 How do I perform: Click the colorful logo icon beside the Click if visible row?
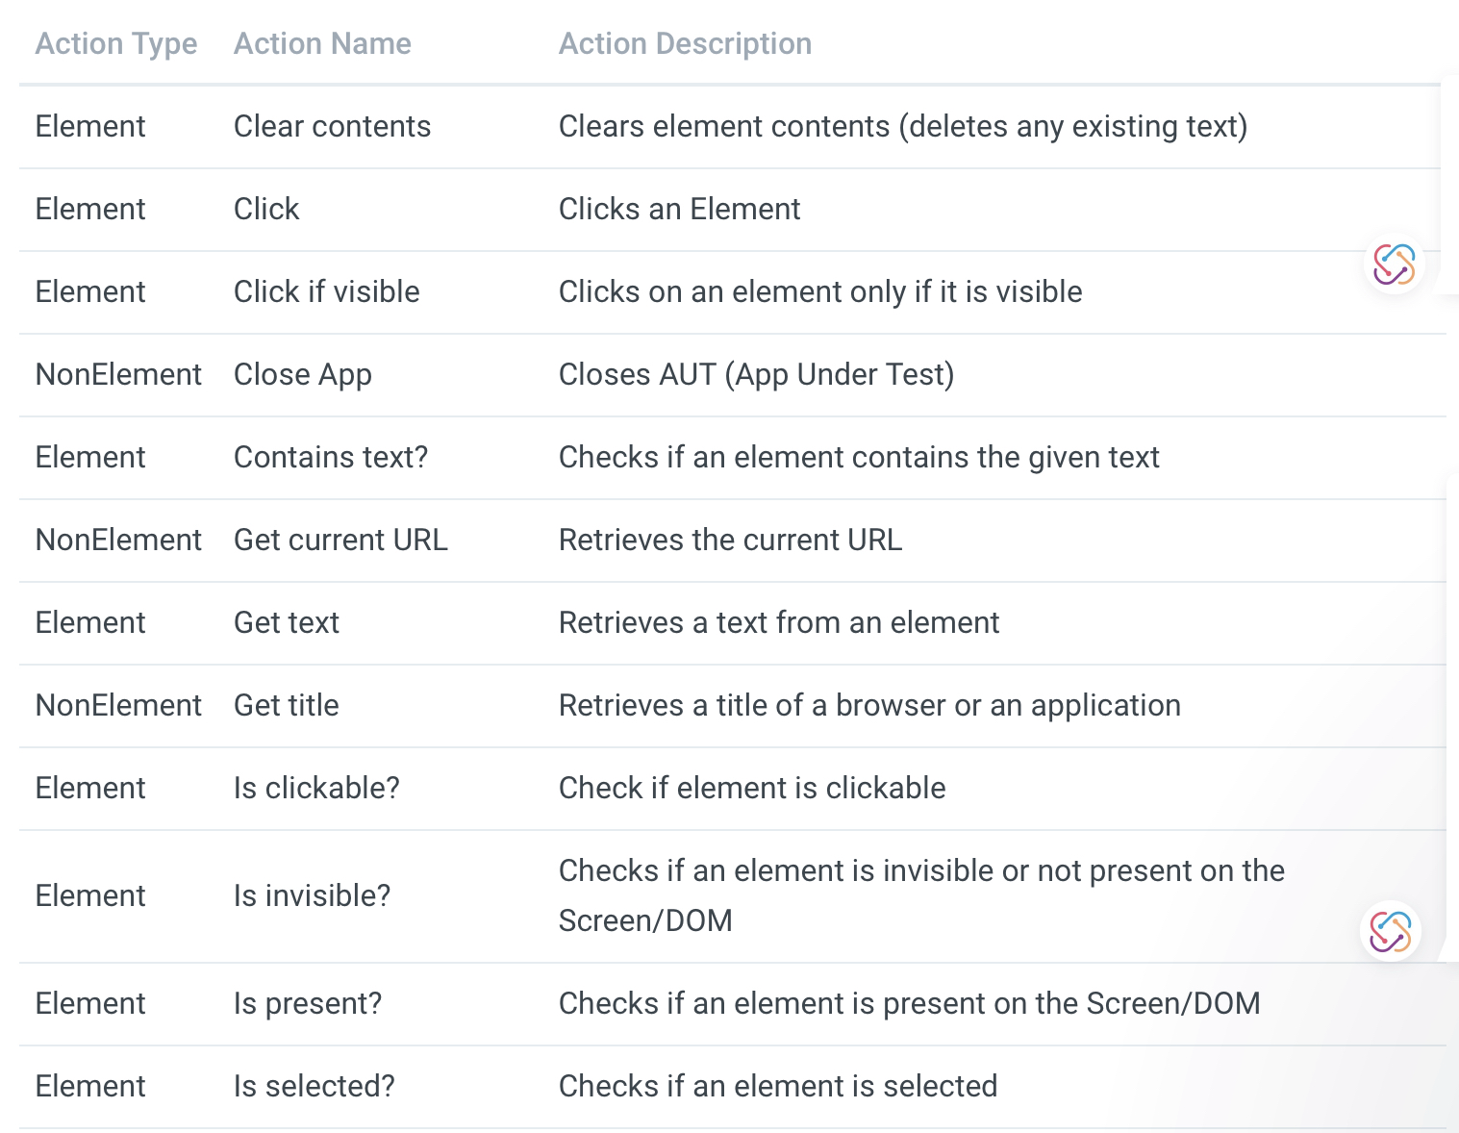[1394, 264]
